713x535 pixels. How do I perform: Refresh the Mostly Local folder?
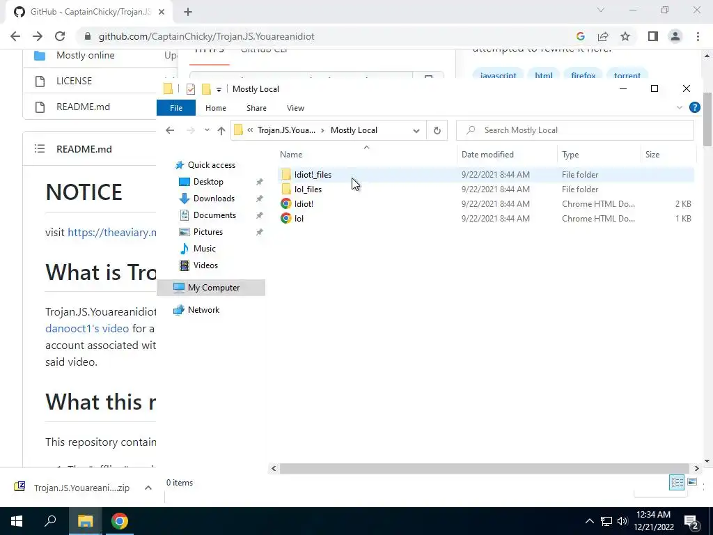(x=437, y=130)
